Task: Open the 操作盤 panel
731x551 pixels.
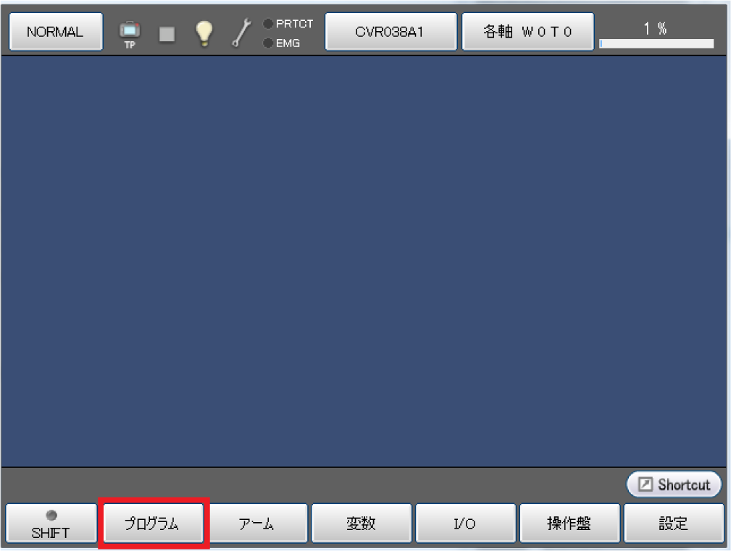Action: (x=569, y=523)
